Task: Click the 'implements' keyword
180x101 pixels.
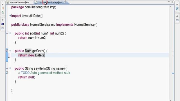Action: [65, 25]
